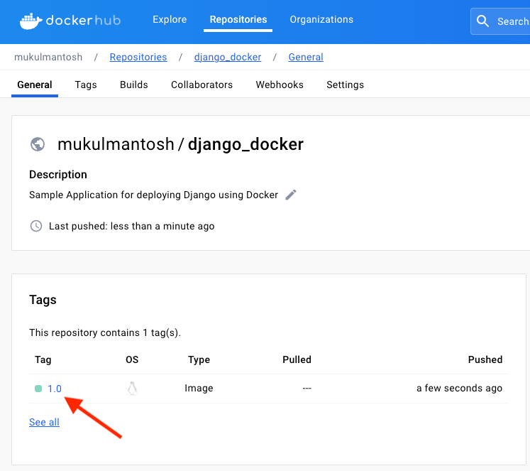Open the Explore menu item

point(170,20)
